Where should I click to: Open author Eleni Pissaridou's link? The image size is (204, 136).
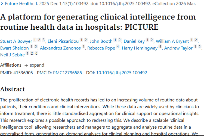(63, 41)
